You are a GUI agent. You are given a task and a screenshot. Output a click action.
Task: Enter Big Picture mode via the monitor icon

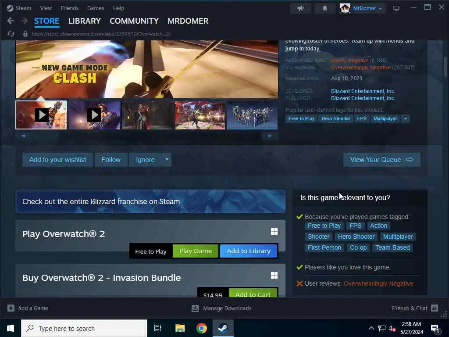(396, 8)
